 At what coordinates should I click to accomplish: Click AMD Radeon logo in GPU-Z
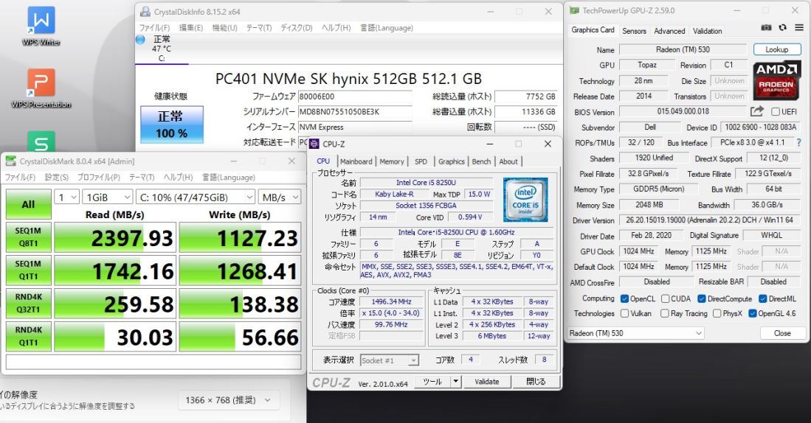(x=776, y=80)
